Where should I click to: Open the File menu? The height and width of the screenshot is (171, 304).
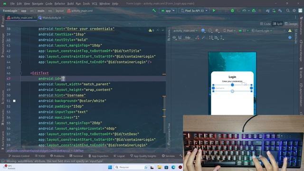pos(12,3)
